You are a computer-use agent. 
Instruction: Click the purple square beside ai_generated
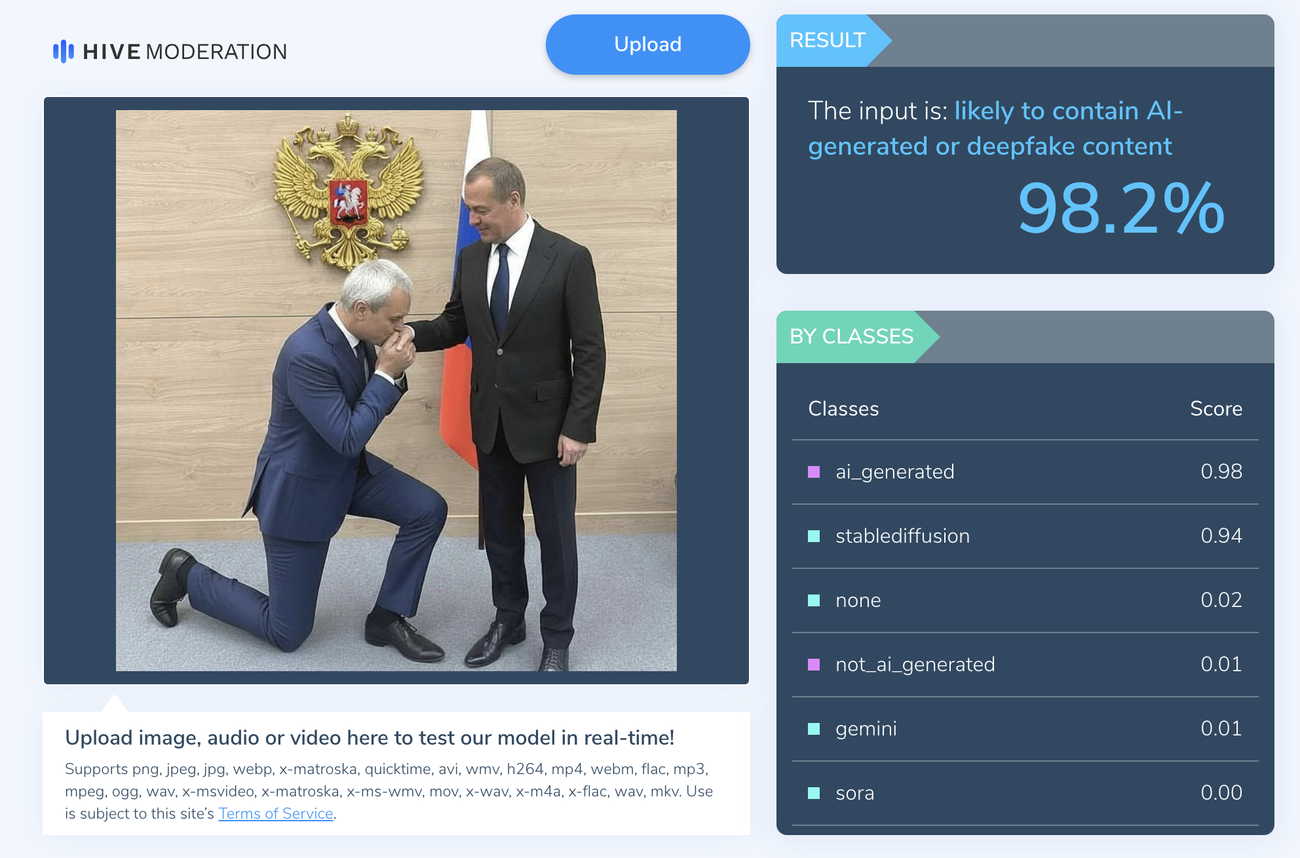click(x=814, y=472)
